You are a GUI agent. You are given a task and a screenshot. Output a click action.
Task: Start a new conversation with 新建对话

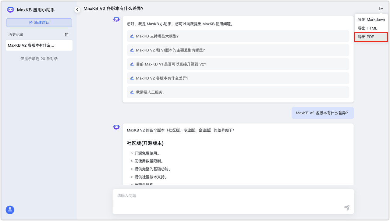(39, 23)
